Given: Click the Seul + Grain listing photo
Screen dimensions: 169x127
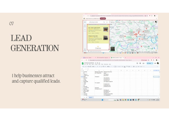Looking at the screenshot, I should (x=105, y=30).
